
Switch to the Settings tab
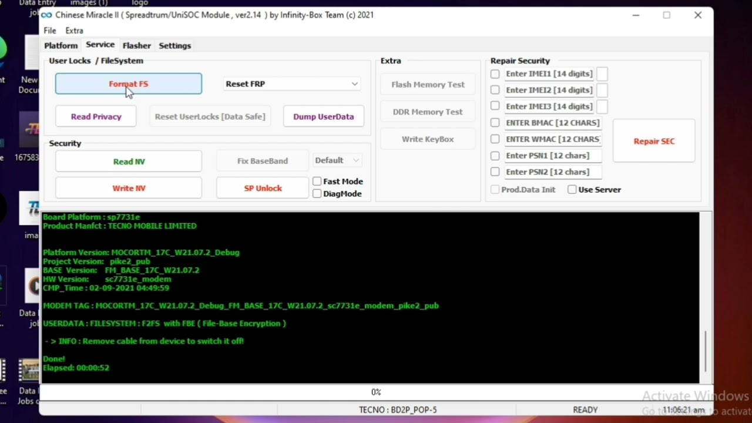click(174, 45)
